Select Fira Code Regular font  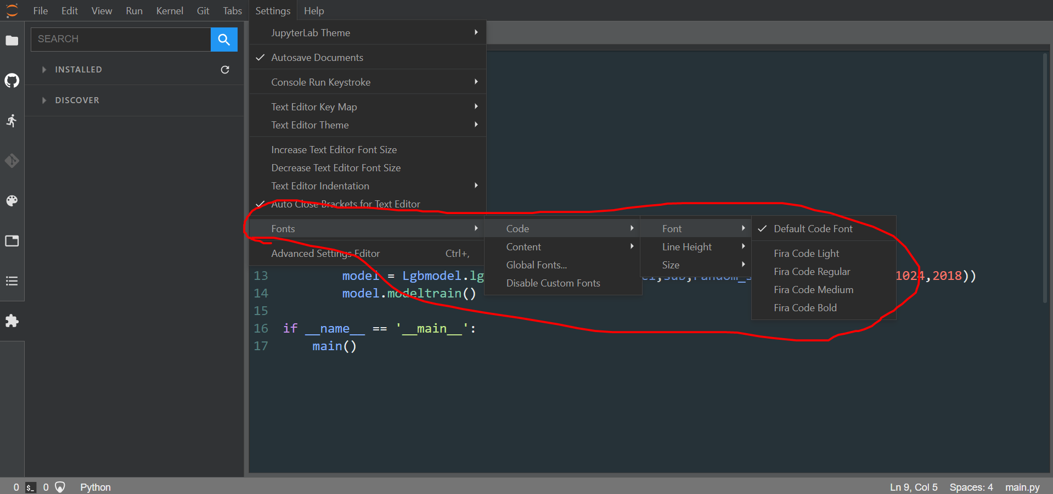point(824,272)
